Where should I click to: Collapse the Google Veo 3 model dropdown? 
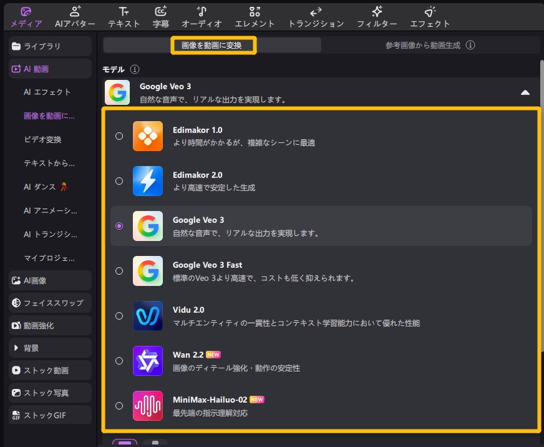tap(525, 92)
